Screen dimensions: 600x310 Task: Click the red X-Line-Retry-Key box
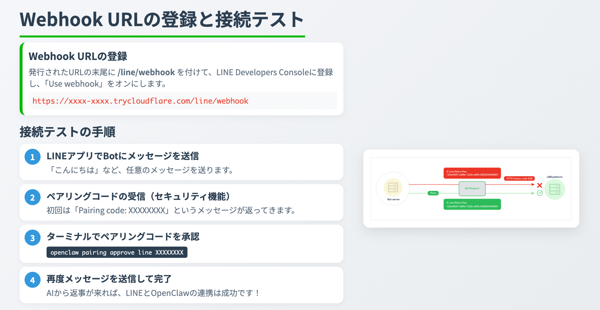click(x=472, y=173)
